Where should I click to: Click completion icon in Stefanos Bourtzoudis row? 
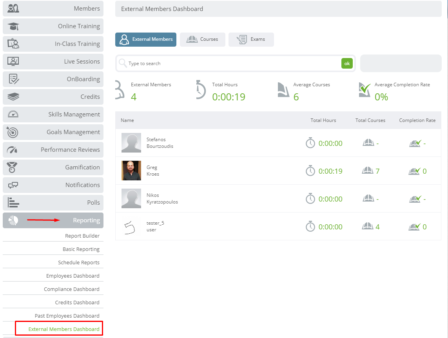[415, 143]
